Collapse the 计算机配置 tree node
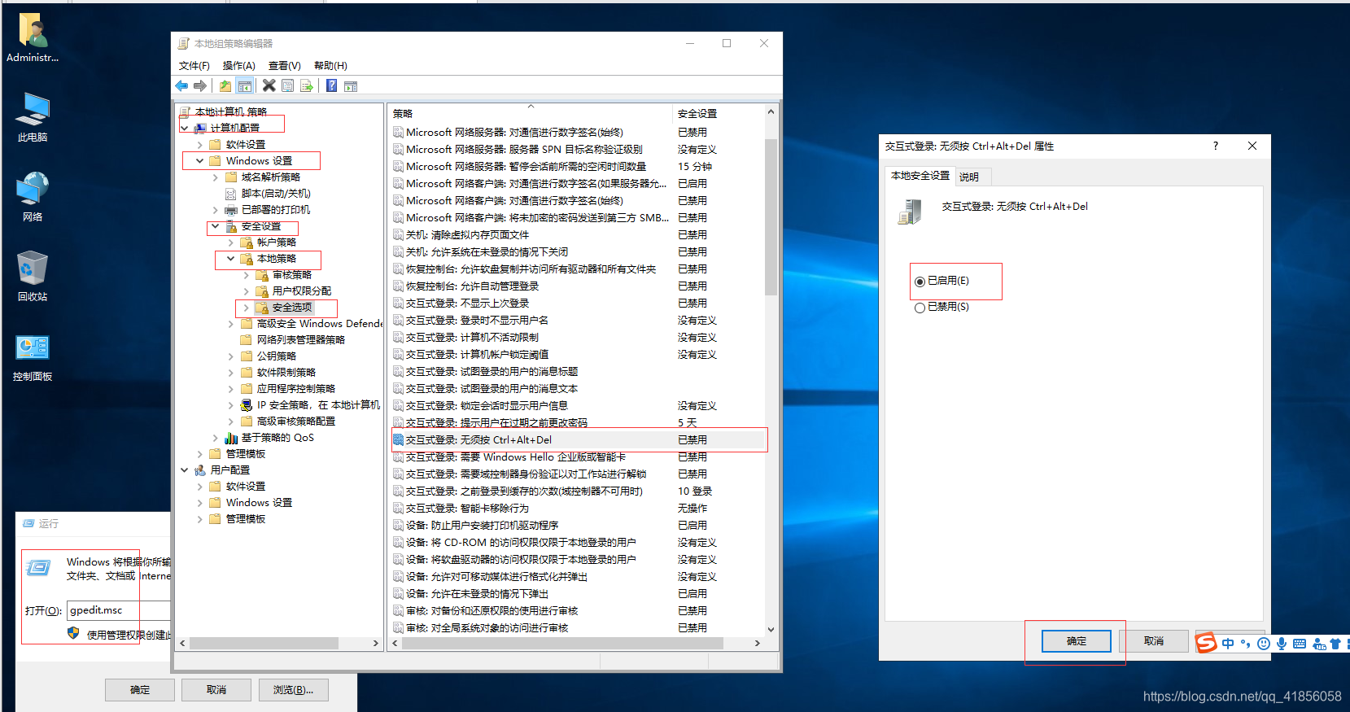The height and width of the screenshot is (712, 1350). tap(185, 128)
